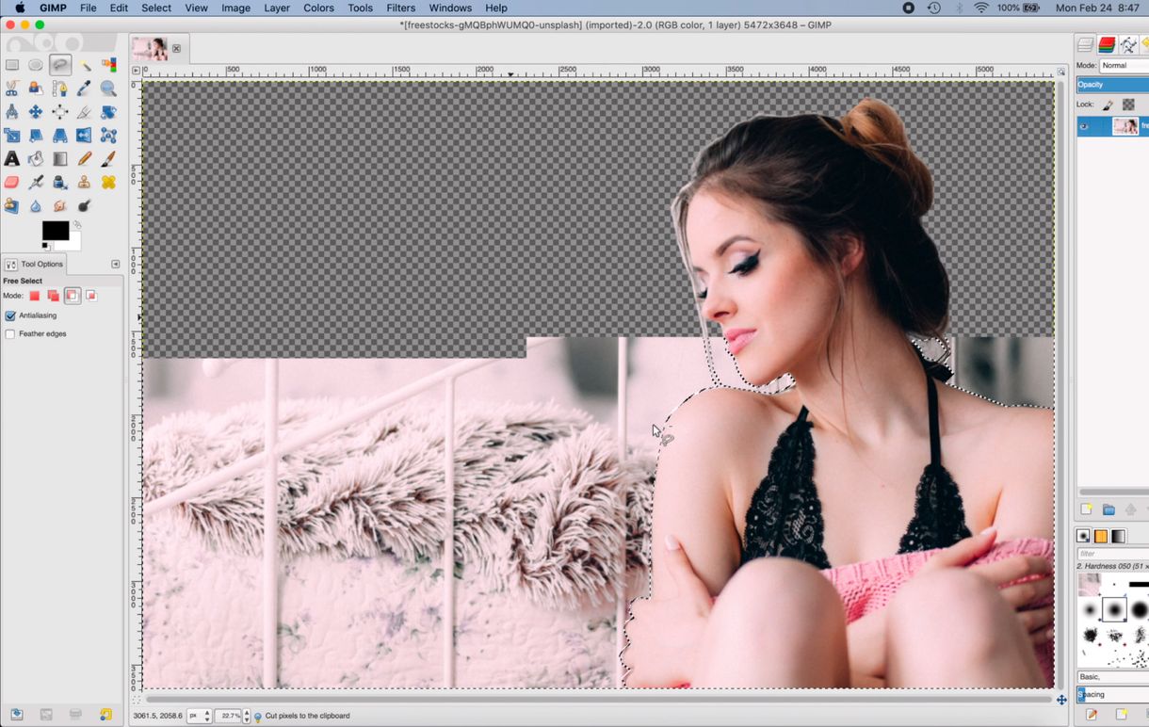Viewport: 1149px width, 727px height.
Task: Choose the Bucket Fill tool
Action: point(36,158)
